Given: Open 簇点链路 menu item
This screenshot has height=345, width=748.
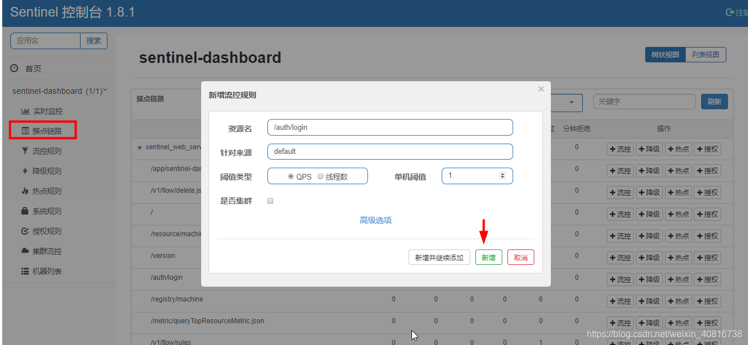Looking at the screenshot, I should 47,131.
